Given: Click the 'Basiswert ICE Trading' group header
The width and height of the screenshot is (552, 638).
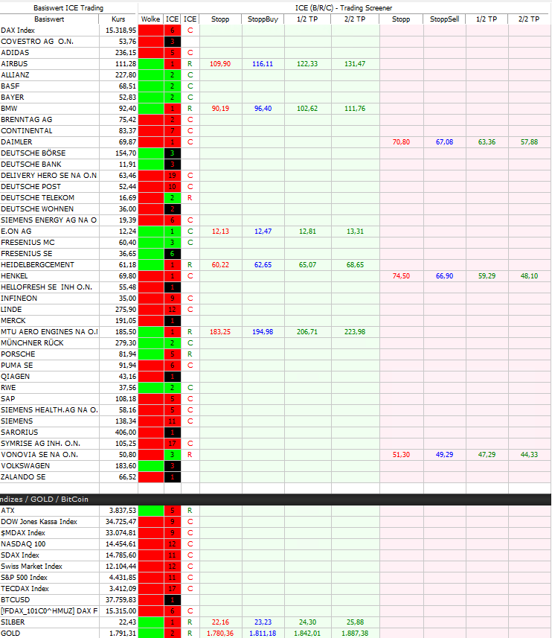Looking at the screenshot, I should 68,7.
